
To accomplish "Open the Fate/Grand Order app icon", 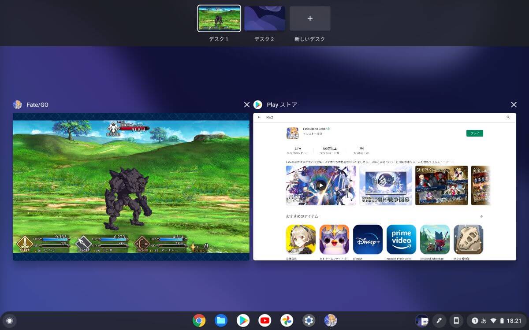I will coord(292,133).
